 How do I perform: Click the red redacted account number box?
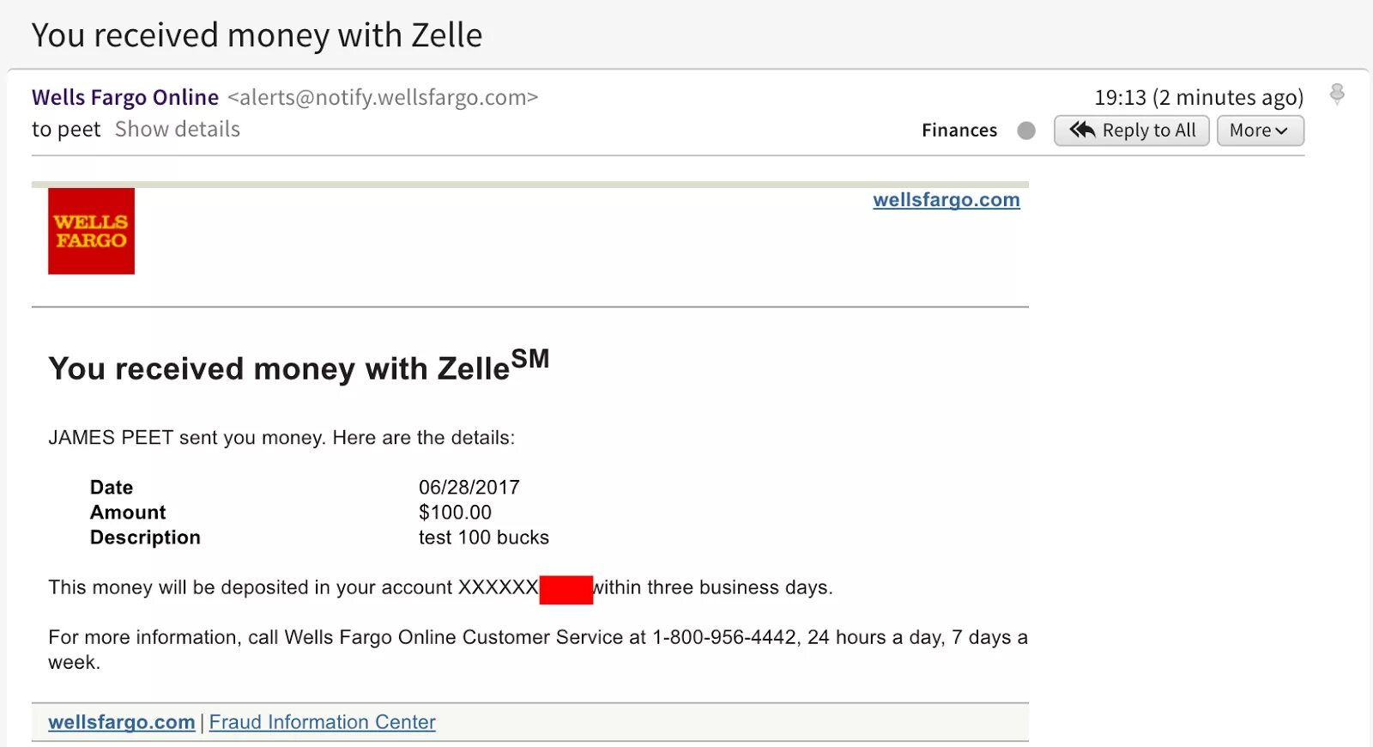566,590
